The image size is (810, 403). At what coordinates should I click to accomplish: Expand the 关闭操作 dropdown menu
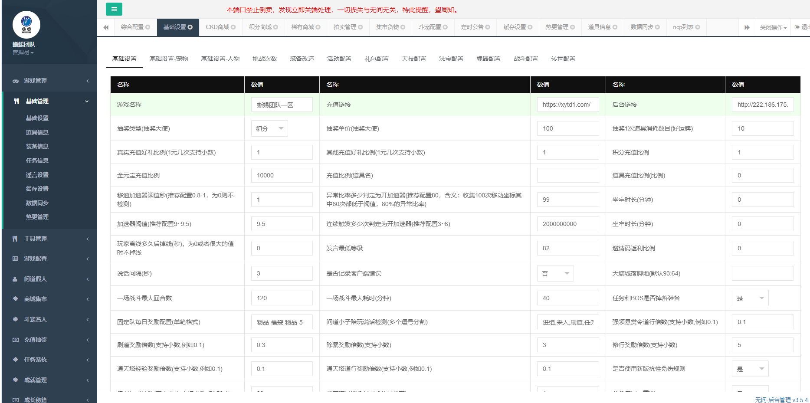[x=773, y=27]
